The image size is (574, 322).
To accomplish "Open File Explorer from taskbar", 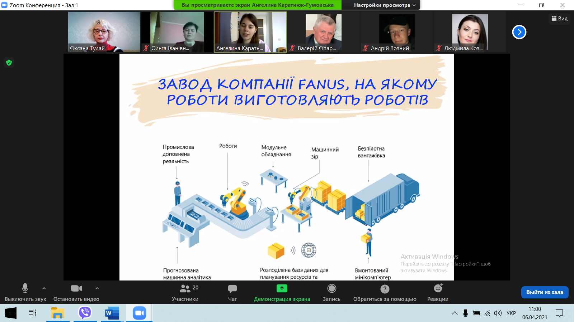I will (x=58, y=313).
